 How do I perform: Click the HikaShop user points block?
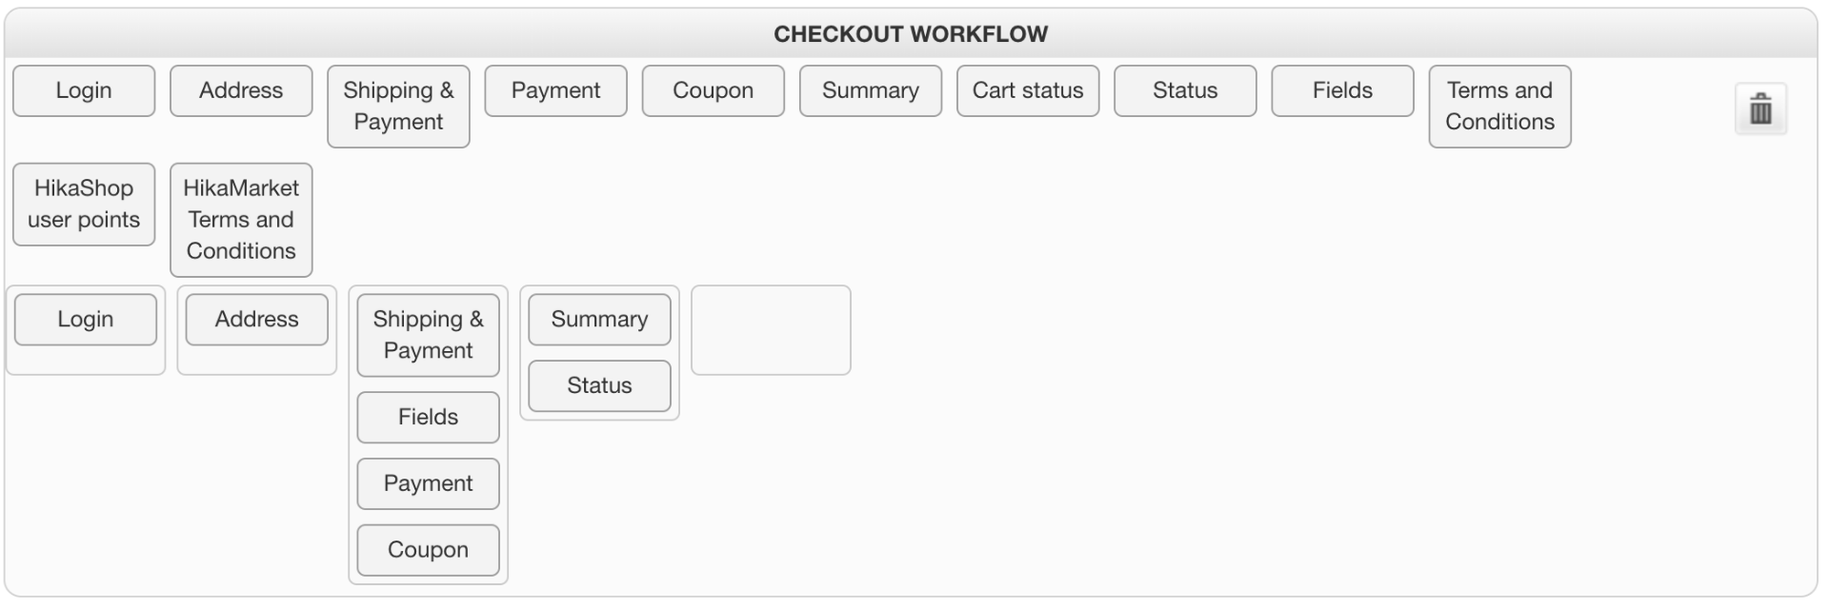coord(84,205)
